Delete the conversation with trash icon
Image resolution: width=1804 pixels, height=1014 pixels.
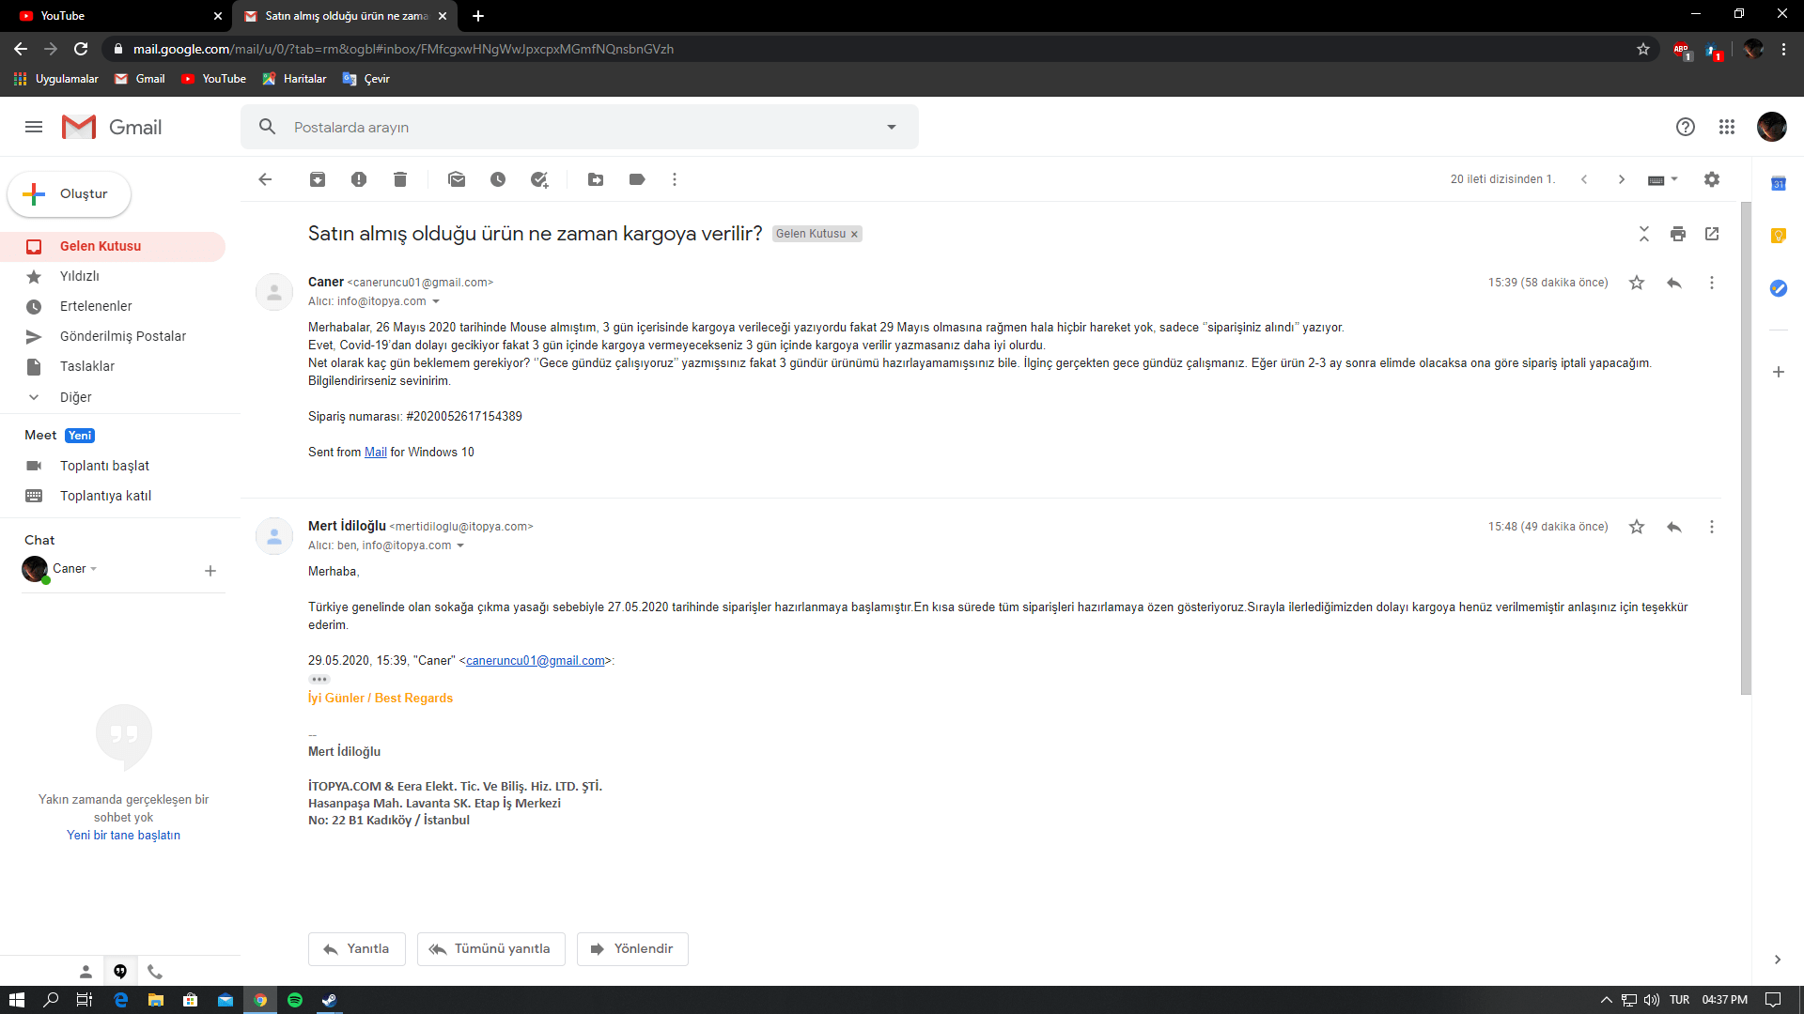coord(400,179)
